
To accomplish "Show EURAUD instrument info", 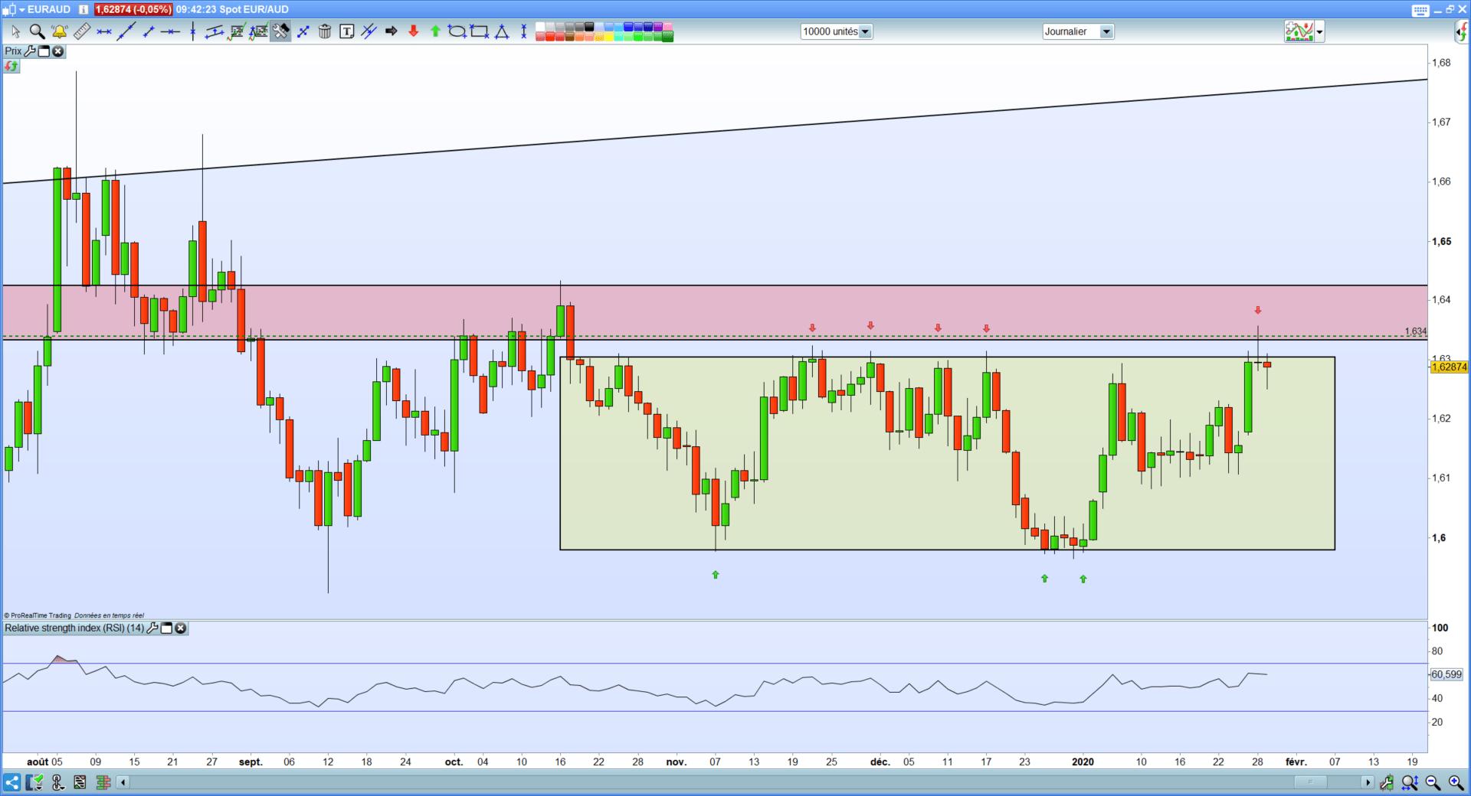I will pos(84,10).
